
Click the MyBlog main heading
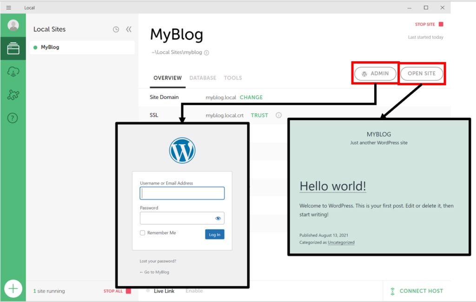click(x=177, y=34)
